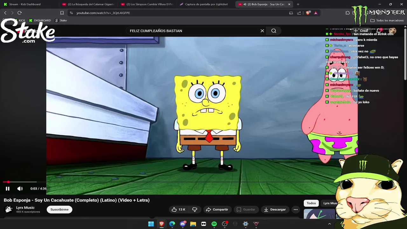Reload the current page

[19, 13]
